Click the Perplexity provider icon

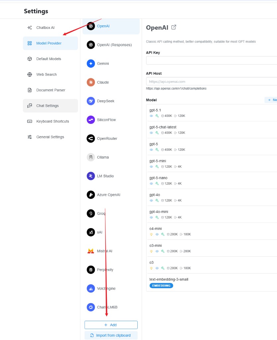coord(91,270)
